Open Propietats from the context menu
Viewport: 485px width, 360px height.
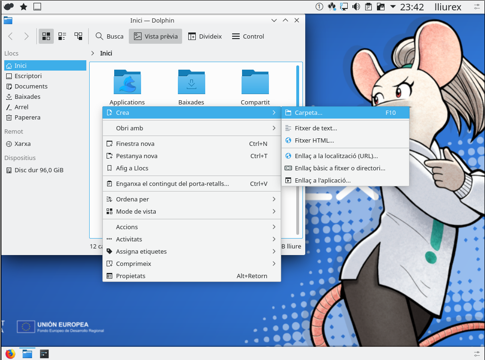coord(192,276)
